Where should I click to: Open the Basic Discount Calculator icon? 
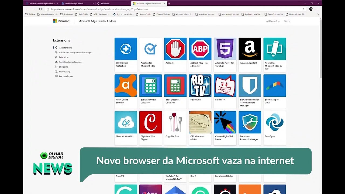click(x=175, y=85)
